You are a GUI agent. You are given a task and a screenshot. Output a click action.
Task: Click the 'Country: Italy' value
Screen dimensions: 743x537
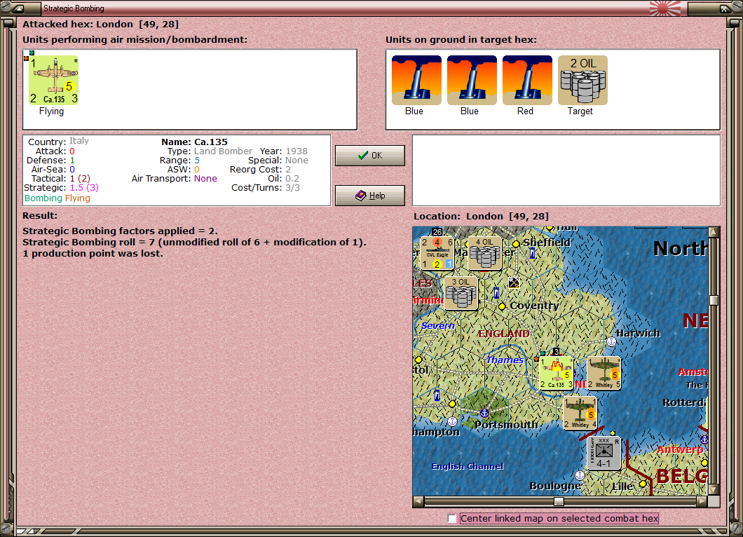coord(79,141)
